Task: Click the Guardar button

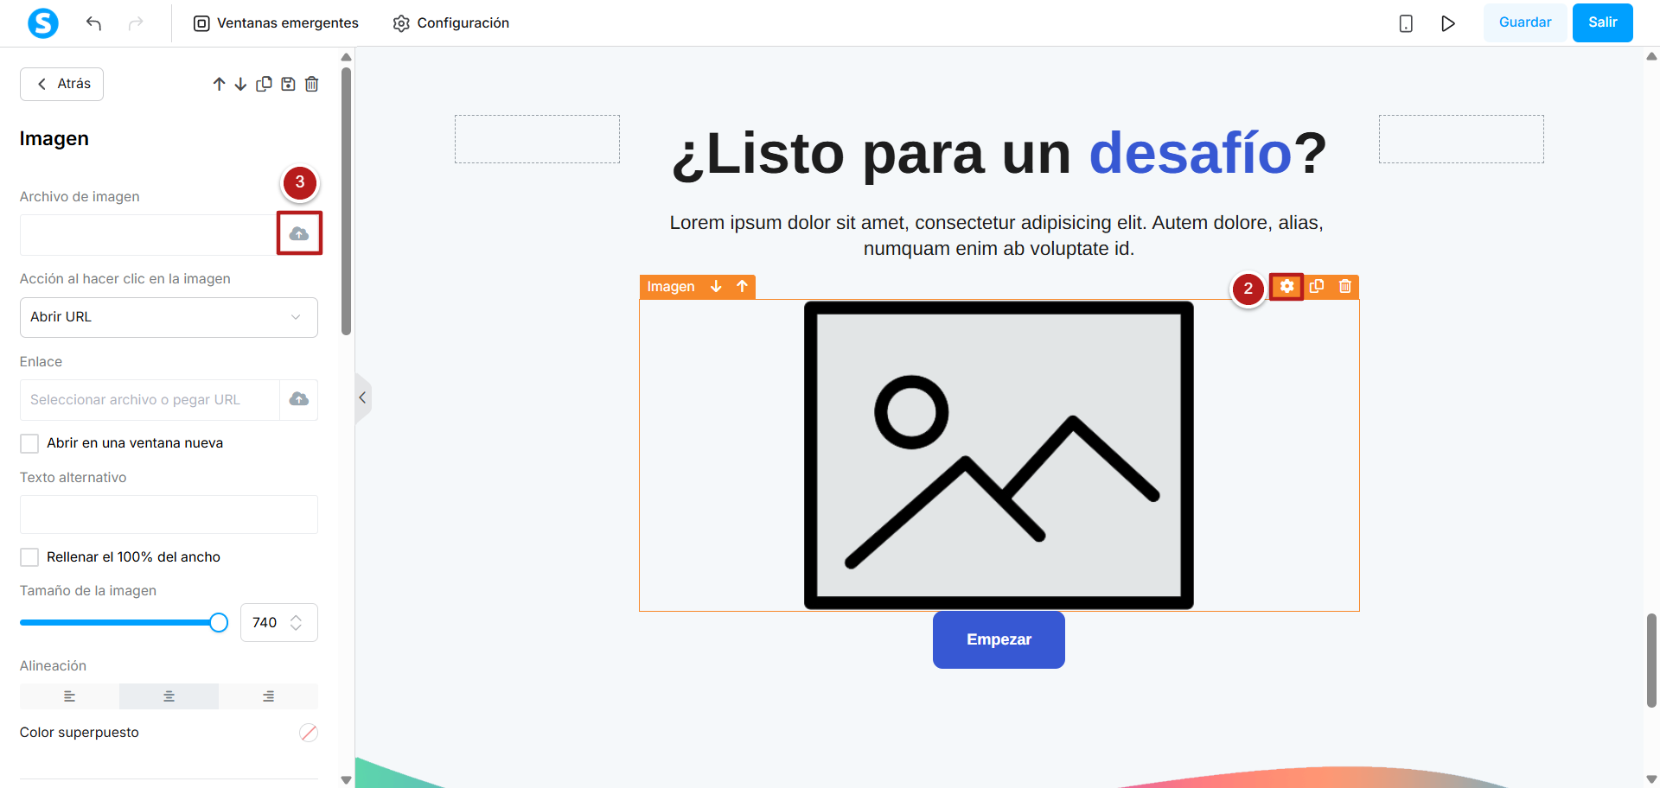Action: pyautogui.click(x=1525, y=22)
